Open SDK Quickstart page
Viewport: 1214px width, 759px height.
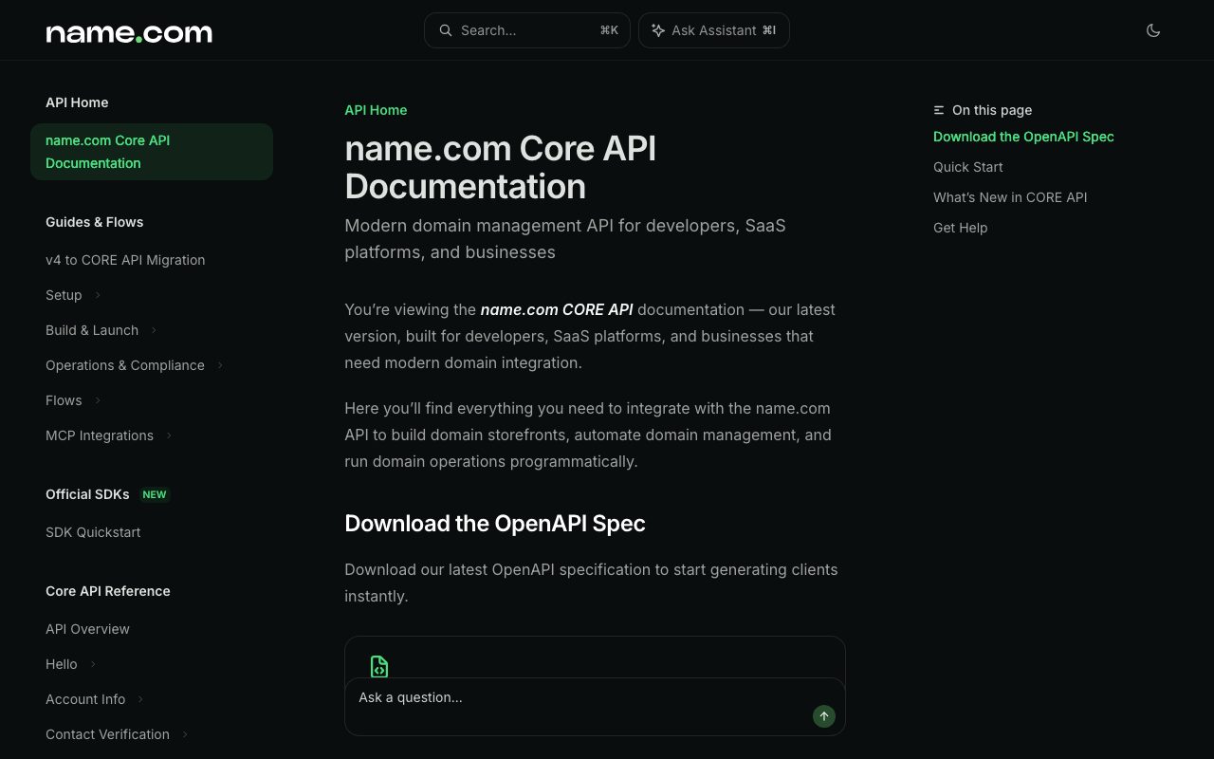[x=93, y=532]
